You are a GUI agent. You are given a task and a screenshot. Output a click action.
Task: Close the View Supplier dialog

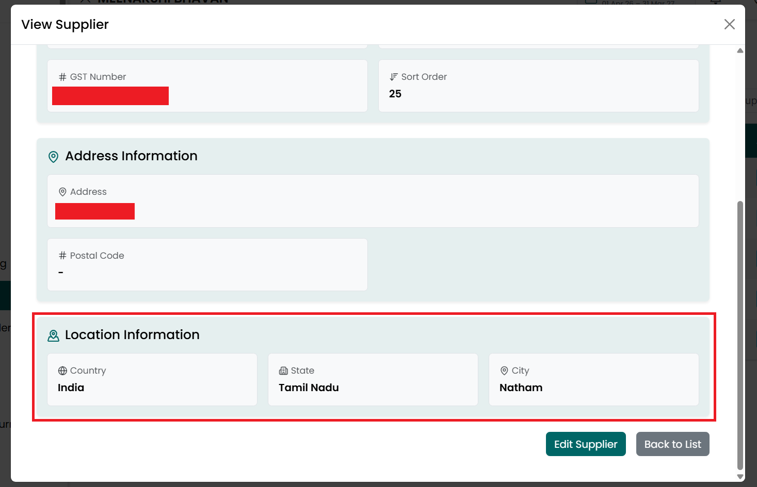[x=729, y=24]
